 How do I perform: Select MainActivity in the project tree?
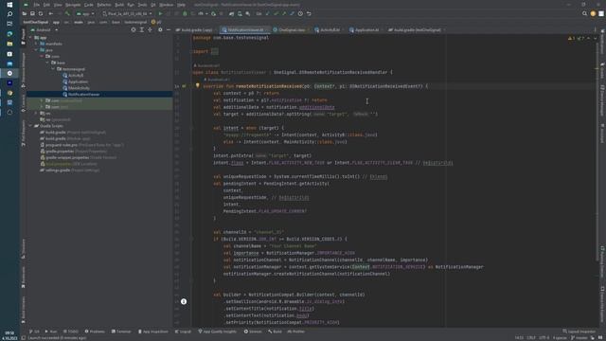79,88
